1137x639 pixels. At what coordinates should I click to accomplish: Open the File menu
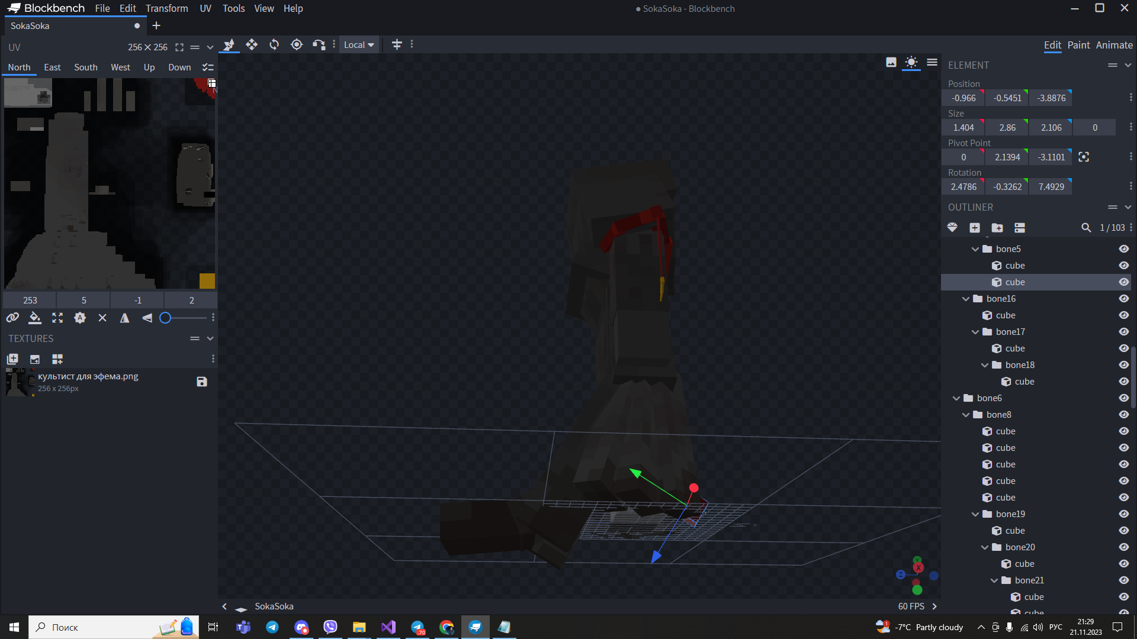point(102,8)
